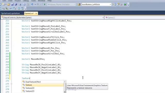Open the View menu

coord(10,1)
